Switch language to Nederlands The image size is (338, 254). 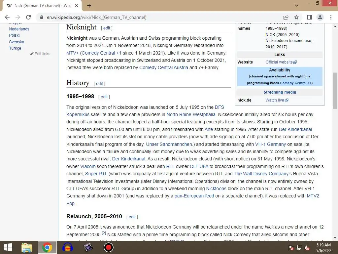click(x=19, y=29)
